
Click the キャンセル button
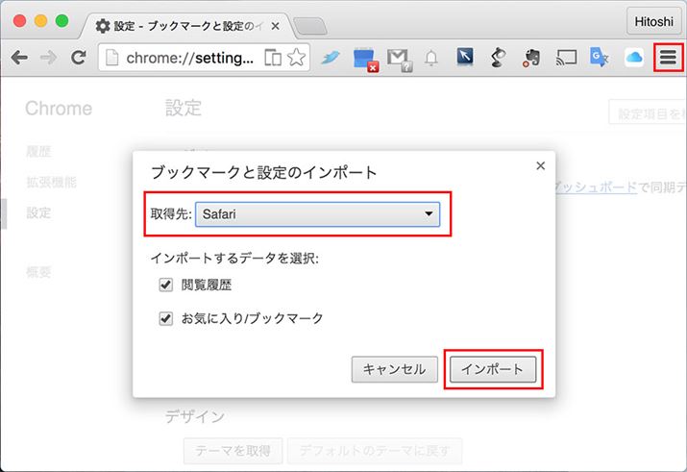(x=394, y=369)
